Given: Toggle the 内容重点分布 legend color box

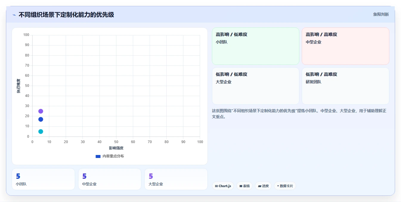Looking at the screenshot, I should [x=98, y=156].
